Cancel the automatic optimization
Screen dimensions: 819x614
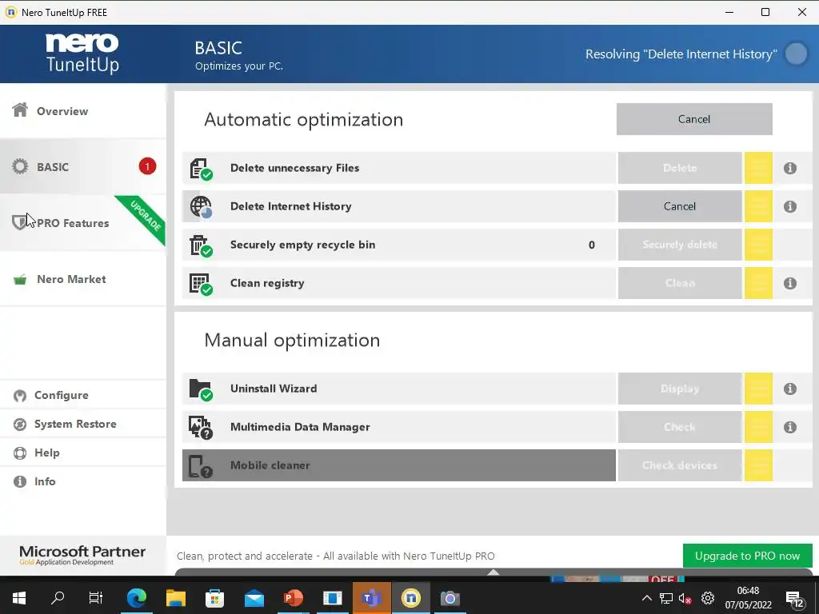click(x=694, y=119)
